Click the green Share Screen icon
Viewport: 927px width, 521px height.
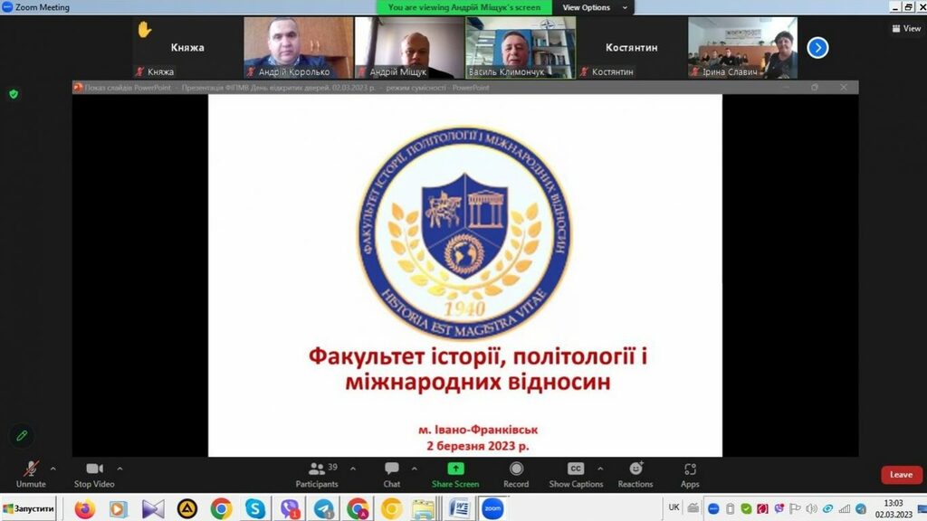tap(455, 469)
